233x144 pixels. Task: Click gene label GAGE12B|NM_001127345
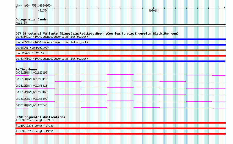[31, 105]
